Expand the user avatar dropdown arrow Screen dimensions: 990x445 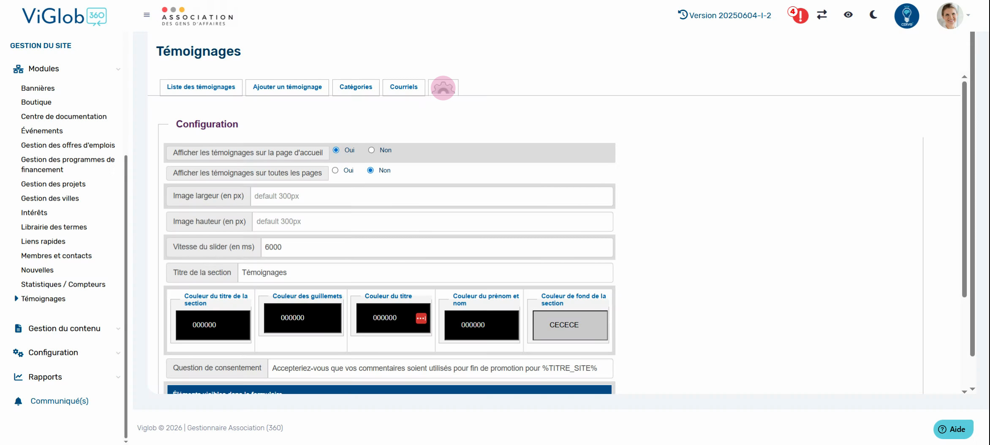[x=968, y=15]
